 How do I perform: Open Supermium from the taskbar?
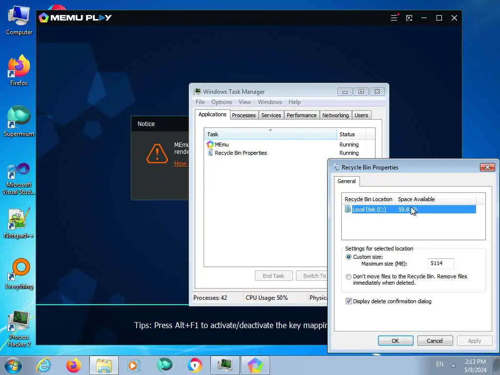(165, 365)
